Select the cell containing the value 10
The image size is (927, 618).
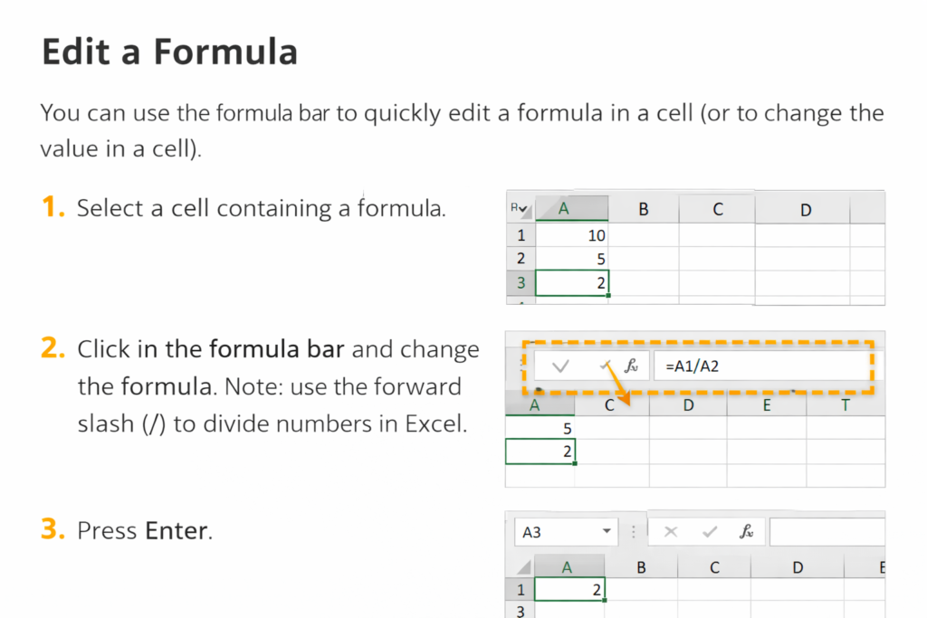[572, 235]
